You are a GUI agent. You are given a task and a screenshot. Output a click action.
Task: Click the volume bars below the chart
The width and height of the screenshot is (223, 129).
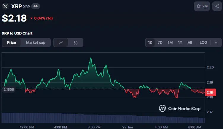tap(103, 118)
